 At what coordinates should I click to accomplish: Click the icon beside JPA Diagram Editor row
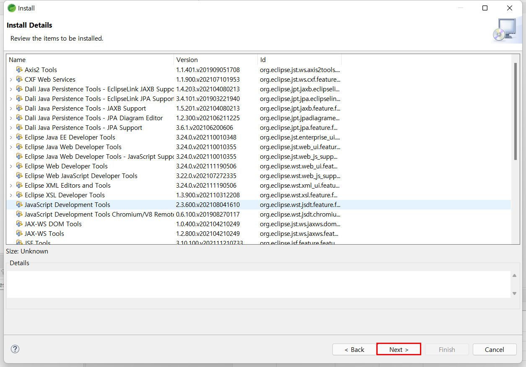19,118
